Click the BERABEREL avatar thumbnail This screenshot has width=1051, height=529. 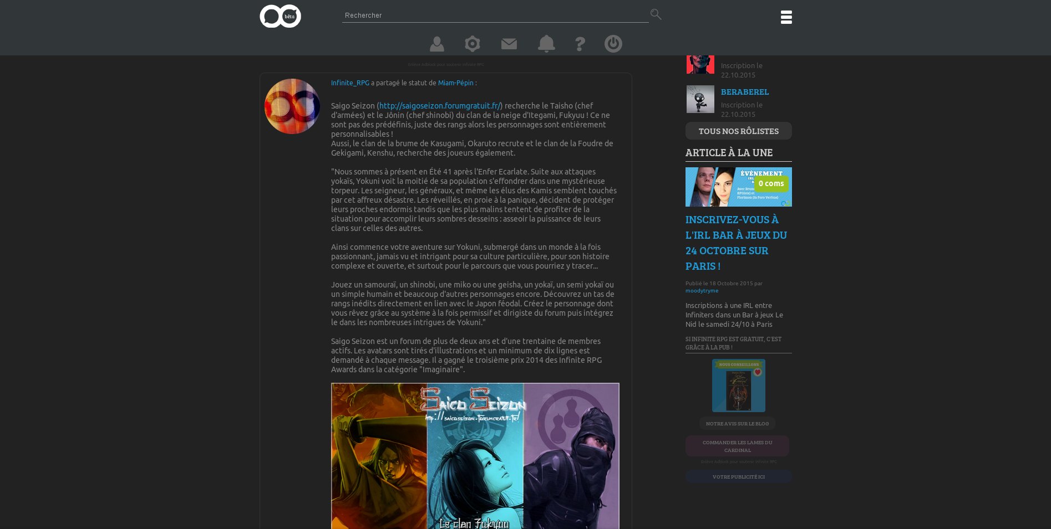pos(700,99)
